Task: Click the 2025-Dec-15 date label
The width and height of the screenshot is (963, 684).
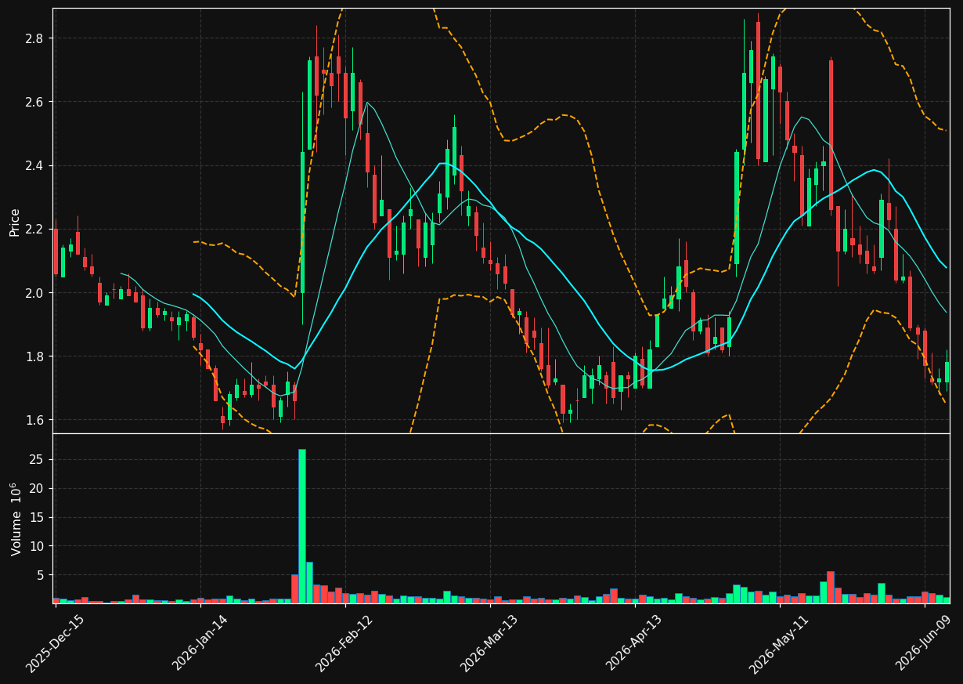Action: 55,643
